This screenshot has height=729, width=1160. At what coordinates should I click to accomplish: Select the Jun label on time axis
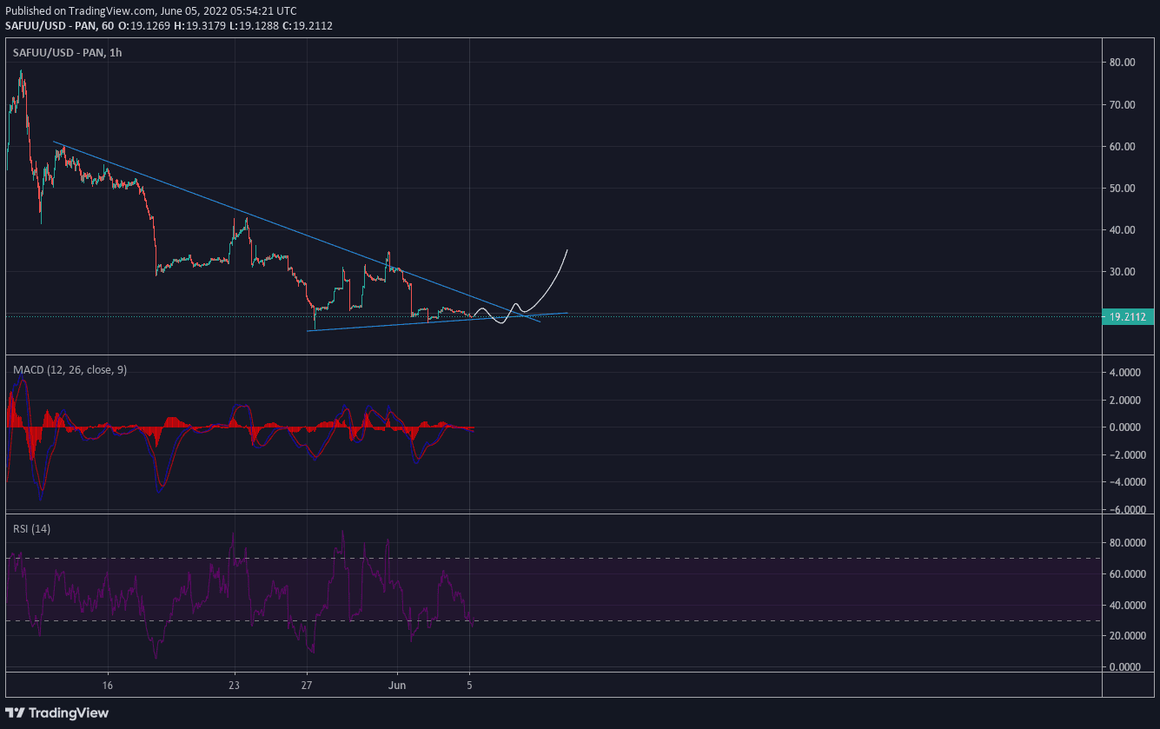click(397, 685)
